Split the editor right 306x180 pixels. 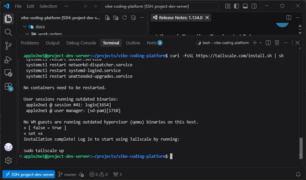click(x=289, y=17)
